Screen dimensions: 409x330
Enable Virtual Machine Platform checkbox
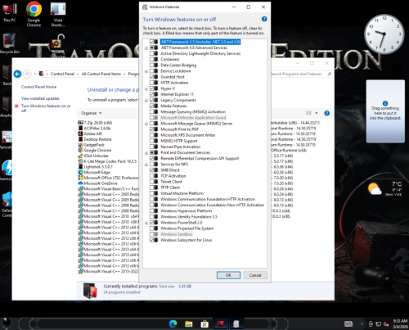[152, 193]
